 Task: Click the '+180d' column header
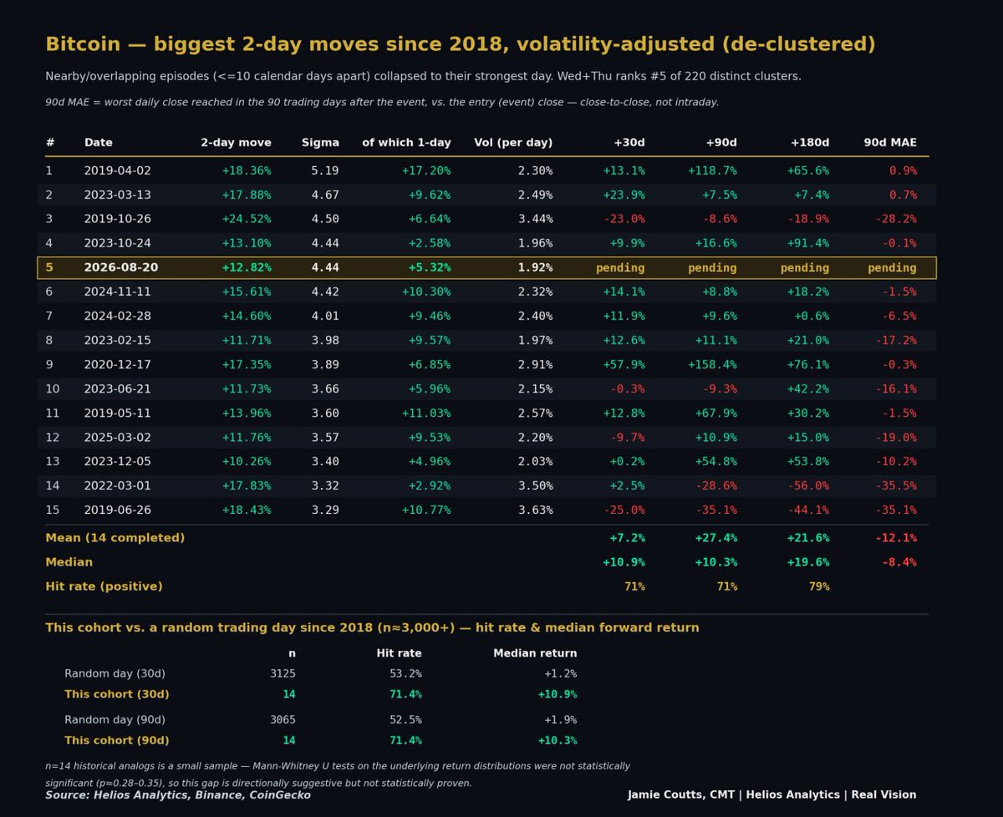point(809,143)
